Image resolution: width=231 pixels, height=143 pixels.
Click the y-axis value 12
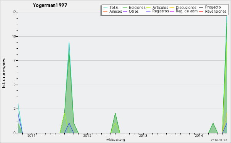pyautogui.click(x=14, y=12)
